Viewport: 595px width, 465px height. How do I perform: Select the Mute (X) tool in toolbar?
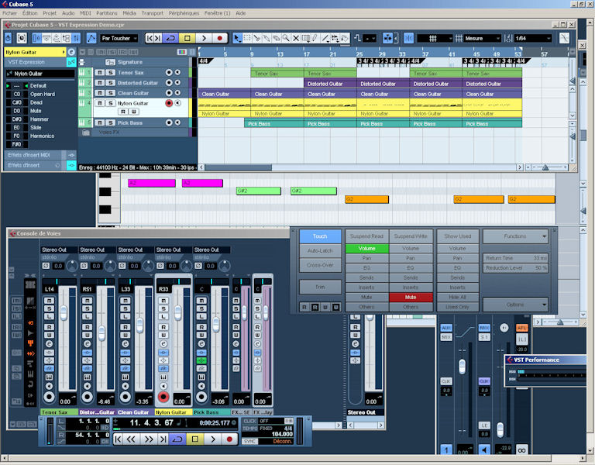(x=296, y=38)
